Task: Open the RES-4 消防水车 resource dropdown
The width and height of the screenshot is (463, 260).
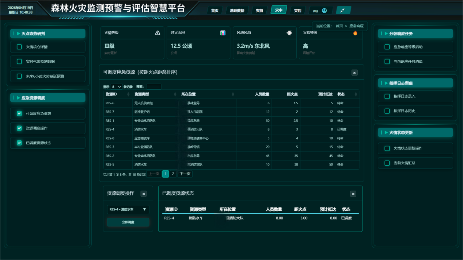Action: pyautogui.click(x=128, y=209)
